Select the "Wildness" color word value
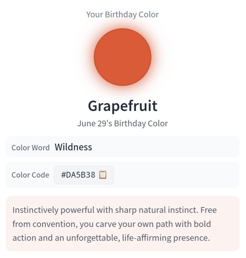 73,147
